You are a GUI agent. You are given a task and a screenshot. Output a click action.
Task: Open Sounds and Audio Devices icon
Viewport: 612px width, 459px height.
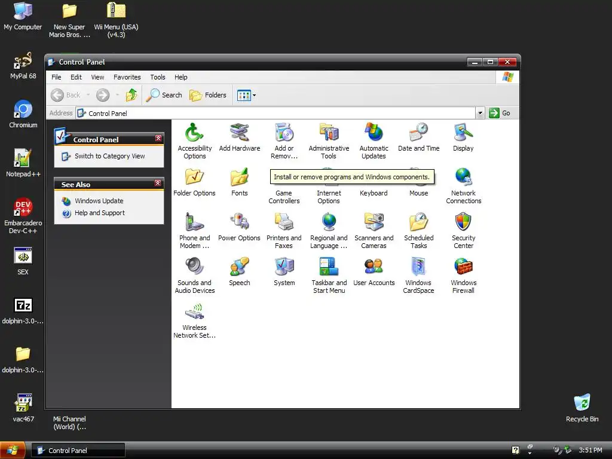tap(194, 267)
